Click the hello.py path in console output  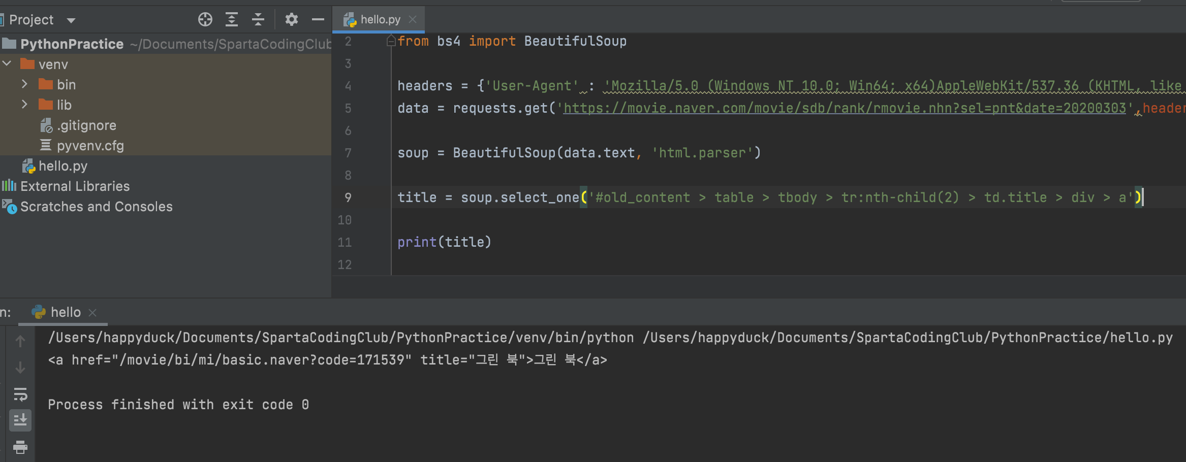908,338
